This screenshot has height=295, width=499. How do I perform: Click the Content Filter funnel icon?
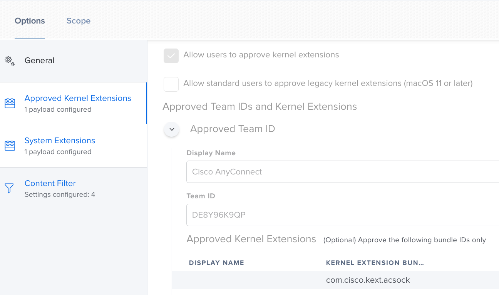(9, 188)
